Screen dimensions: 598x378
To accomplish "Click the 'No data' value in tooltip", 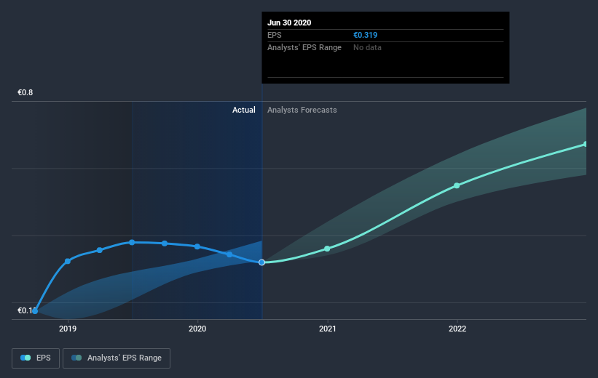I will coord(367,47).
